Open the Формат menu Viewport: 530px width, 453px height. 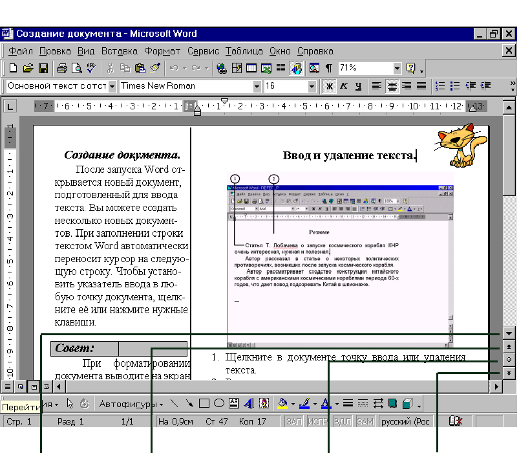click(x=162, y=51)
